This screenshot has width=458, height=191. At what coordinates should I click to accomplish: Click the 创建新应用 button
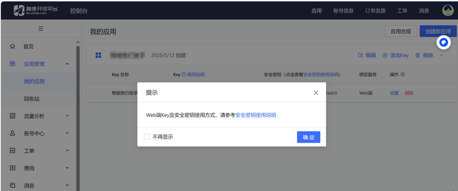coord(438,32)
